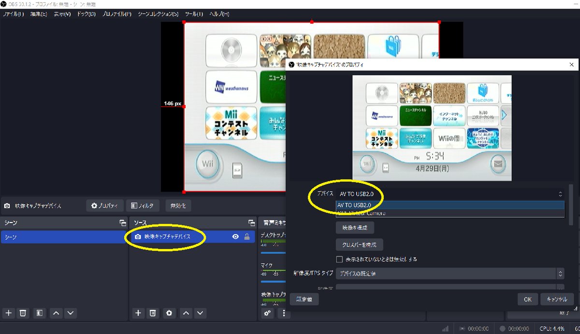Click the OBS logo in properties dialog title
The height and width of the screenshot is (334, 580).
coord(292,64)
